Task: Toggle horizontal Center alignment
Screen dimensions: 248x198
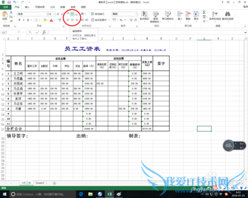Action: (x=72, y=20)
